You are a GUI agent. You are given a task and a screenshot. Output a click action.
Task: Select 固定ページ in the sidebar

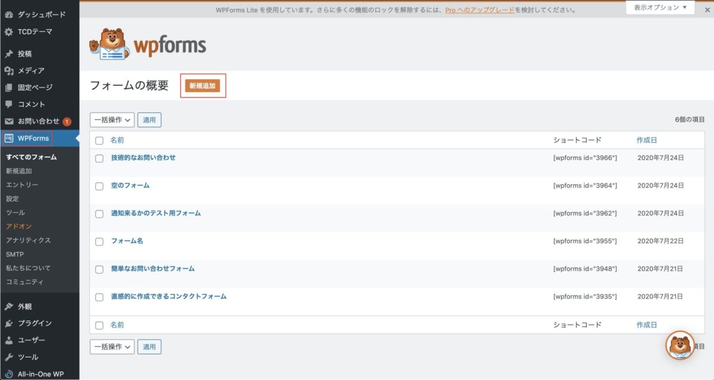(35, 87)
